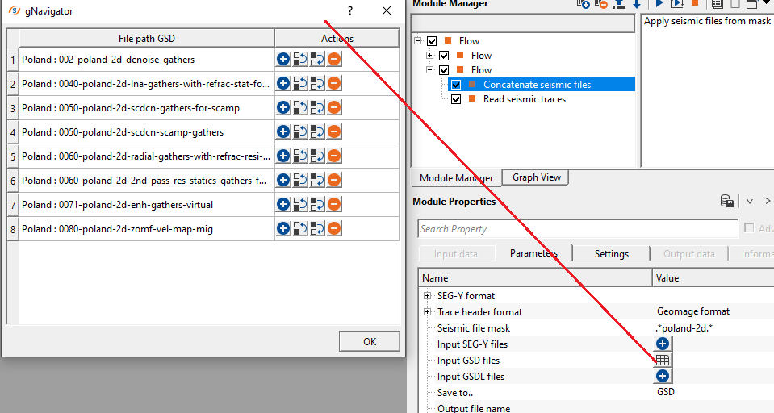Add Input SEG-Y files with plus icon
This screenshot has width=774, height=413.
[663, 344]
